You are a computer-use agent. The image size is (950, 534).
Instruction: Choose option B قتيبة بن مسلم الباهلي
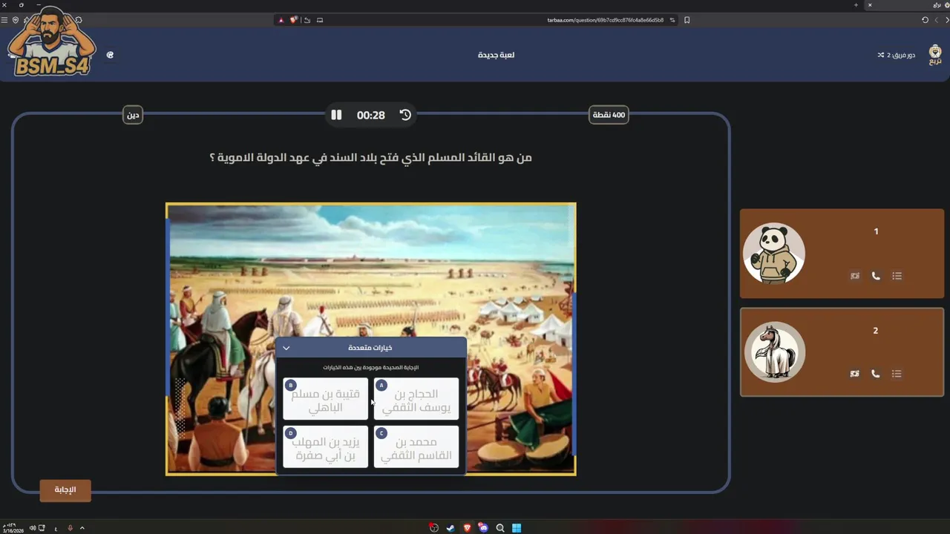326,399
